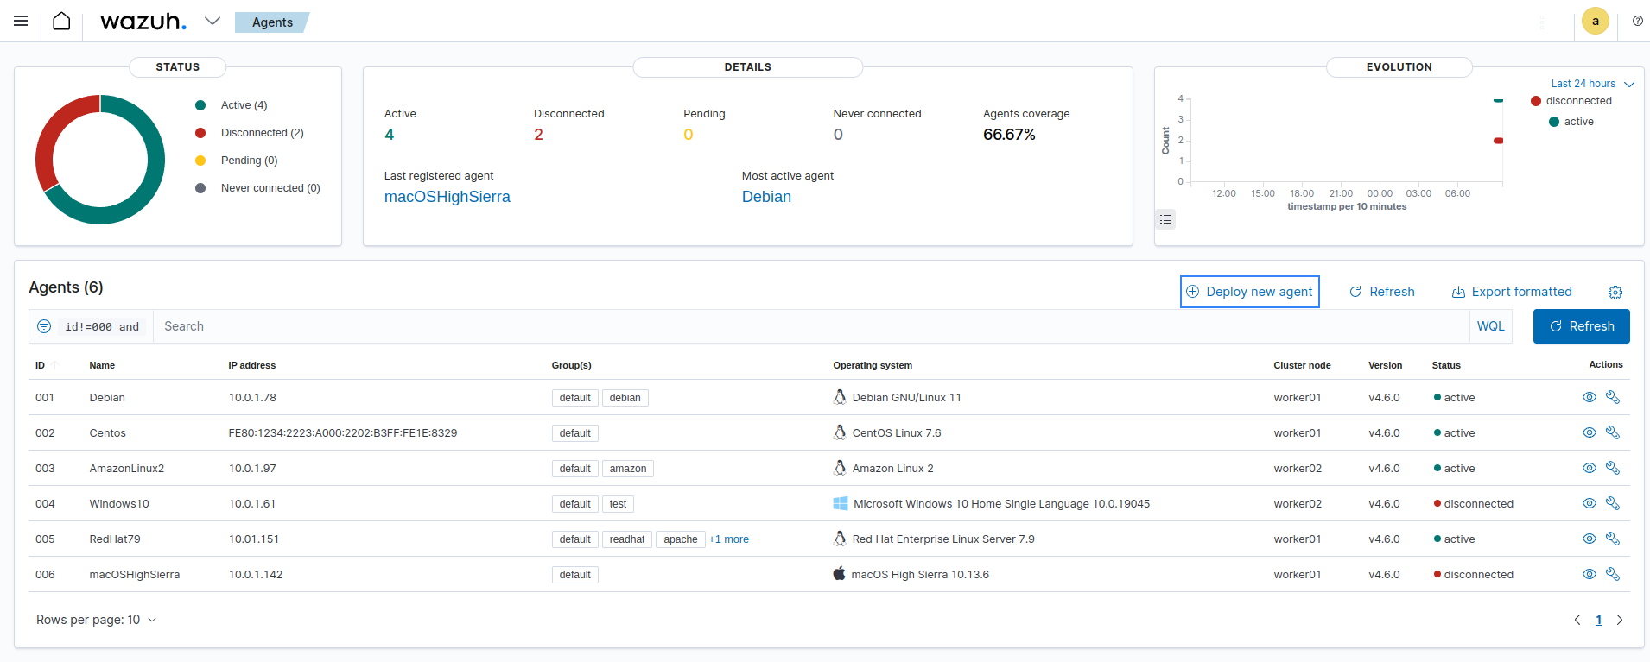Viewport: 1650px width, 662px height.
Task: Click the Disconnected count value 2
Action: [x=538, y=135]
